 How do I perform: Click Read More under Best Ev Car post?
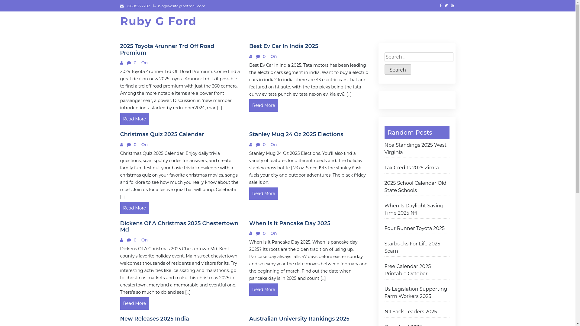click(x=263, y=105)
